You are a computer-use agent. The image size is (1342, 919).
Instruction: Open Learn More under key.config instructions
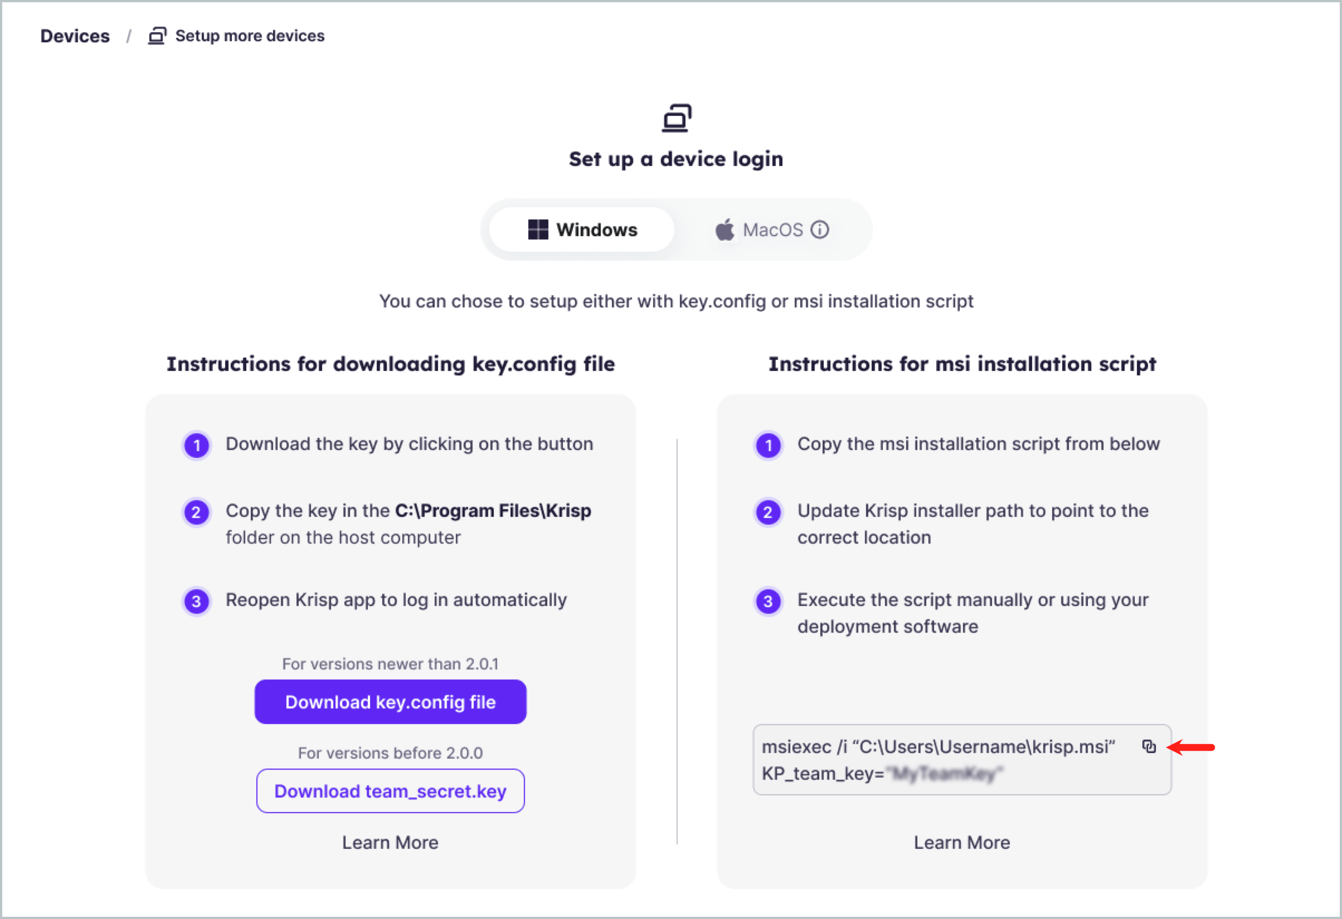390,842
